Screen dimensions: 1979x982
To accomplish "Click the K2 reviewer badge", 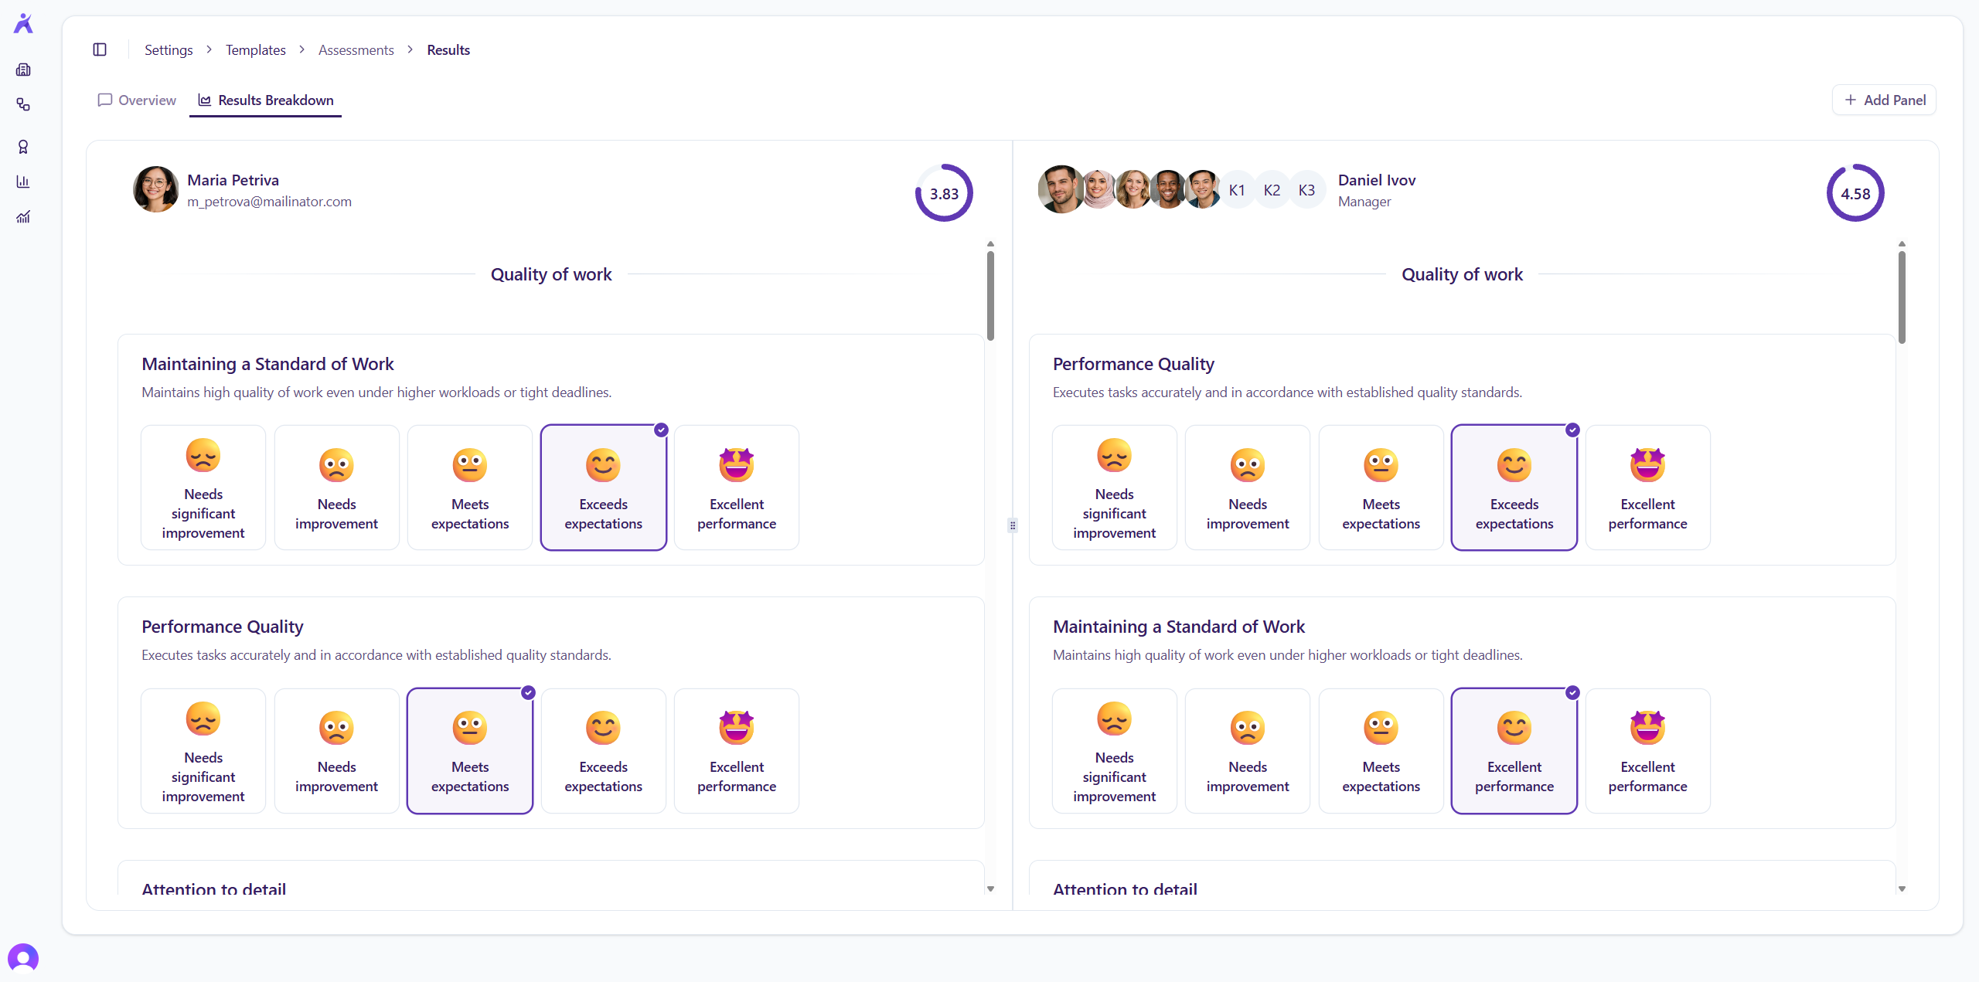I will click(x=1272, y=190).
